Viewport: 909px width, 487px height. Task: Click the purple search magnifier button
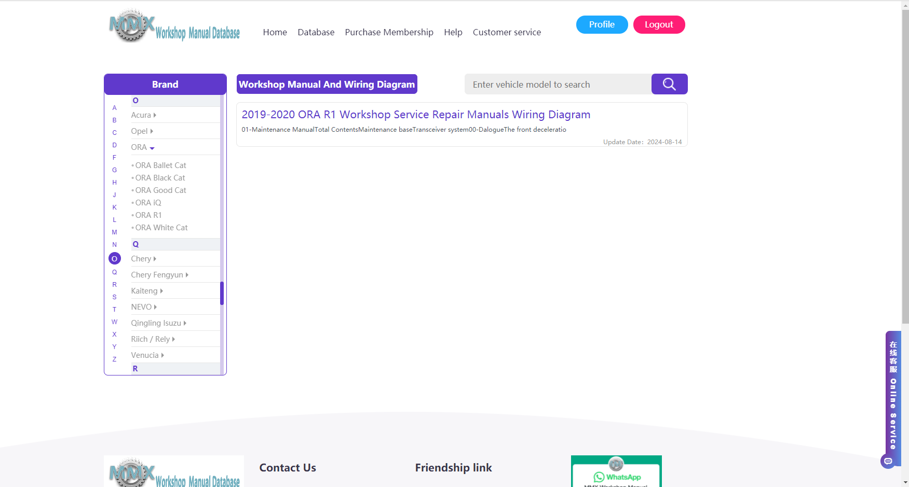click(669, 84)
